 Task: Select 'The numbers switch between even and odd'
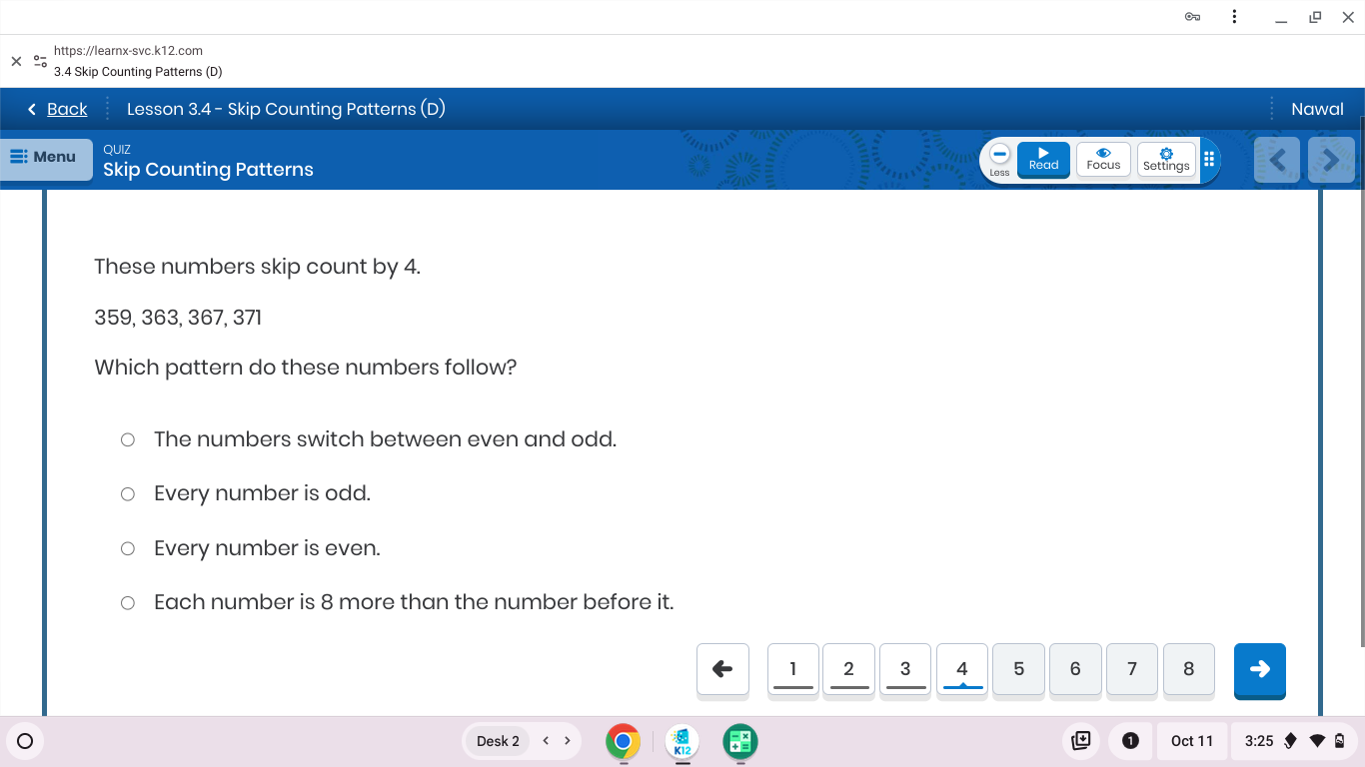click(127, 438)
